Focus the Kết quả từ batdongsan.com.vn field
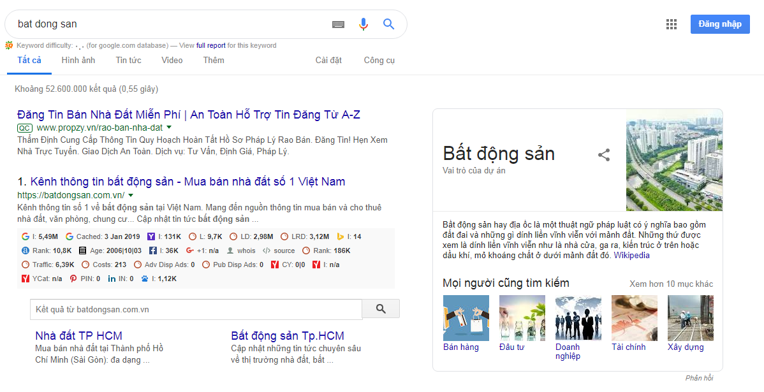This screenshot has height=392, width=764. point(196,309)
